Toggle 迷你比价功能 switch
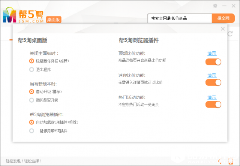Screen dimensions: 240x166 click(x=213, y=83)
